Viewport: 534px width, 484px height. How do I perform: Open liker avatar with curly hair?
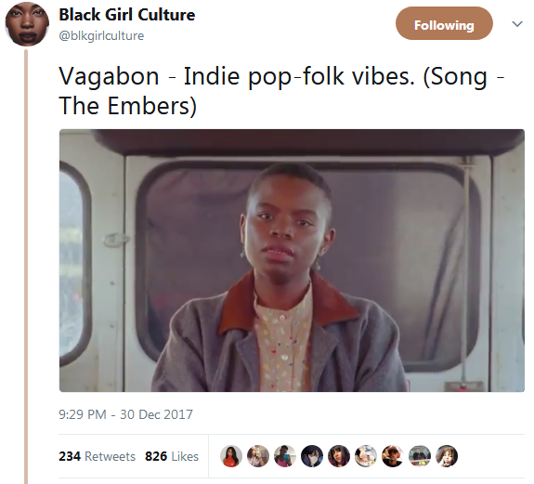pyautogui.click(x=447, y=456)
